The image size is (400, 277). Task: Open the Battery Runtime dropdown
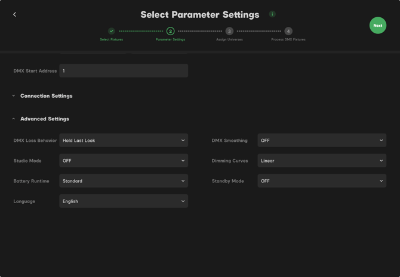click(124, 181)
